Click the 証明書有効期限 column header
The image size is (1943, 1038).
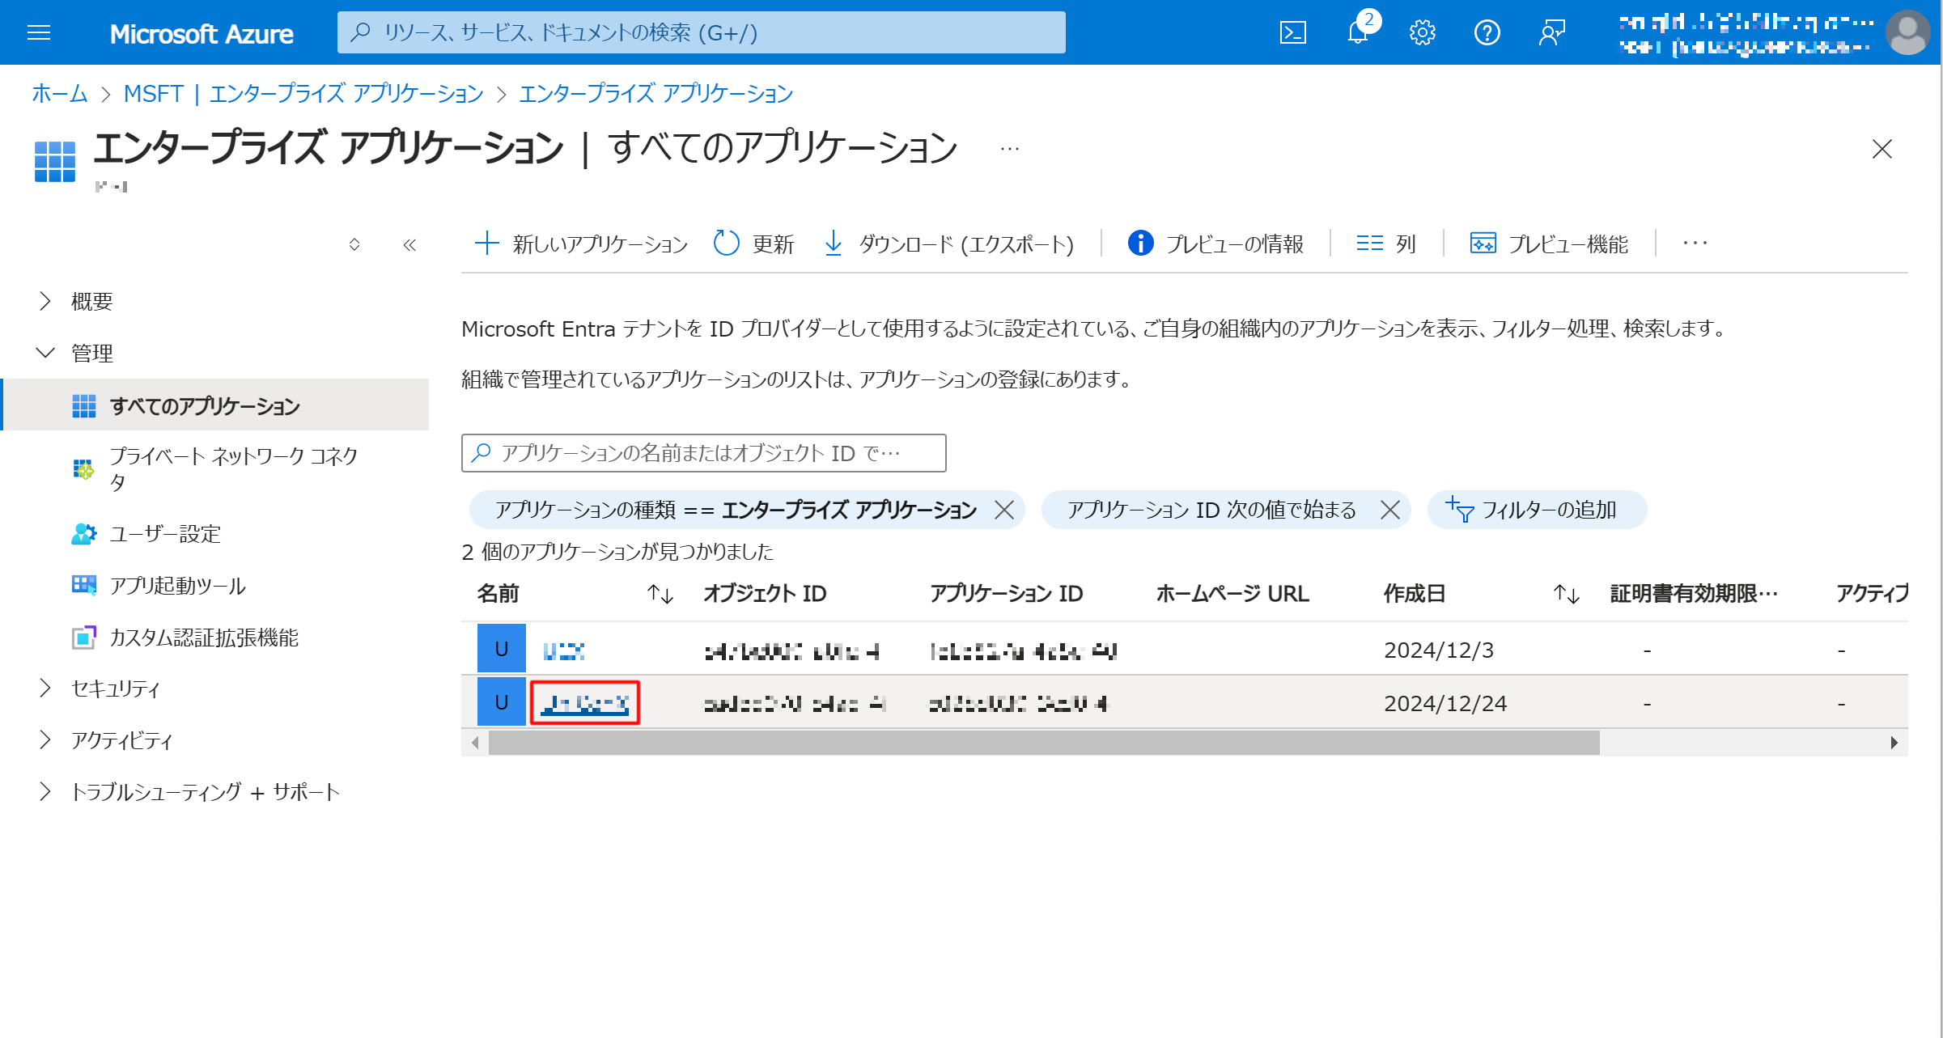tap(1695, 594)
